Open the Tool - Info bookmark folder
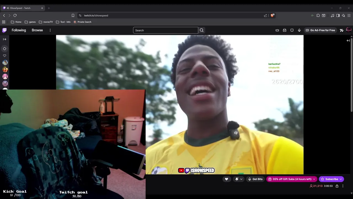 (63, 22)
